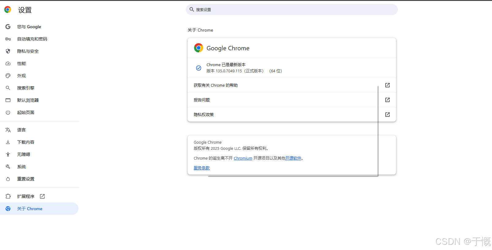492x250 pixels.
Task: Open the 服务条款 link
Action: coord(202,168)
